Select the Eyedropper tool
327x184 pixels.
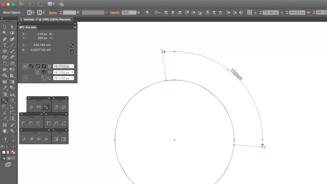click(x=5, y=88)
